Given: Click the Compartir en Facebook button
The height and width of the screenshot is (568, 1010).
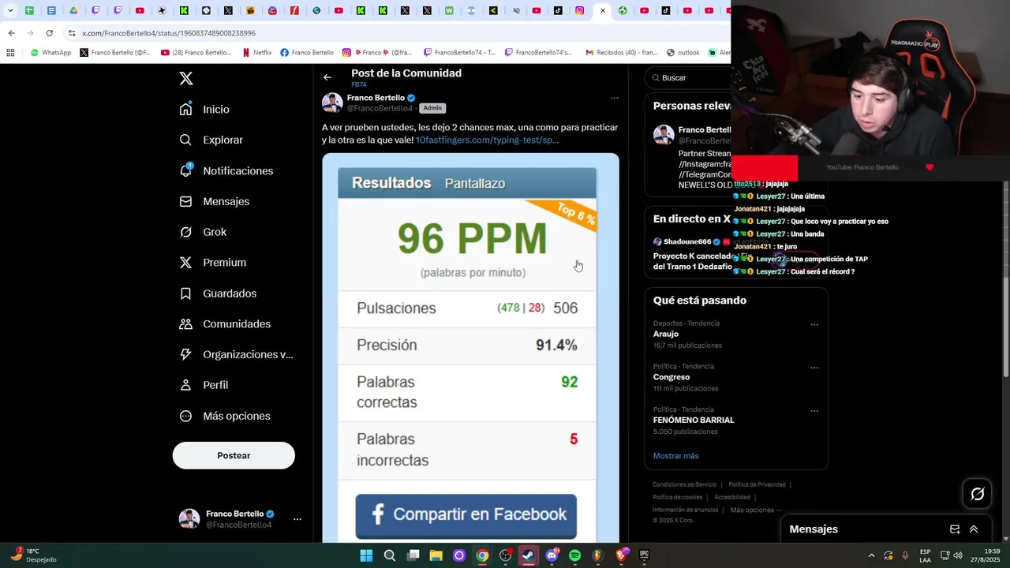Looking at the screenshot, I should pos(466,515).
